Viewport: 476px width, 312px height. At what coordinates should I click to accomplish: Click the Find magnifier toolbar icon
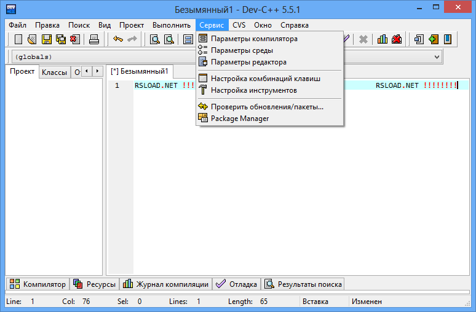(155, 39)
